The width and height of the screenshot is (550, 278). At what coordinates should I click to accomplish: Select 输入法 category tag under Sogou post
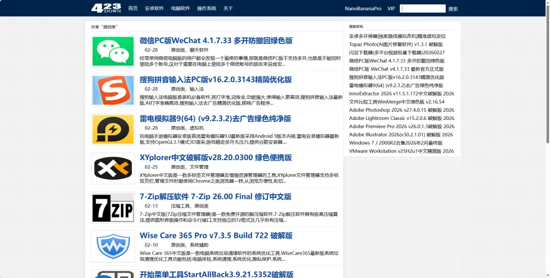coord(197,89)
